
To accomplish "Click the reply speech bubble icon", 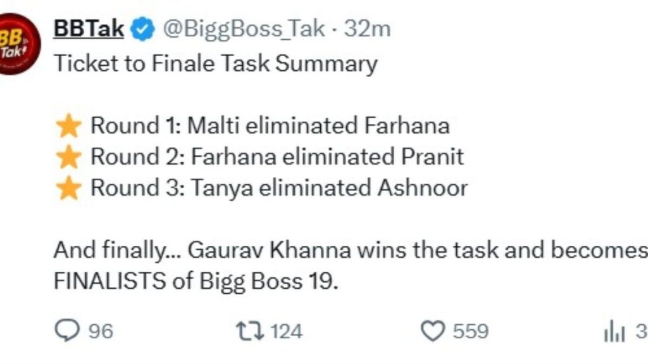I will [x=66, y=331].
